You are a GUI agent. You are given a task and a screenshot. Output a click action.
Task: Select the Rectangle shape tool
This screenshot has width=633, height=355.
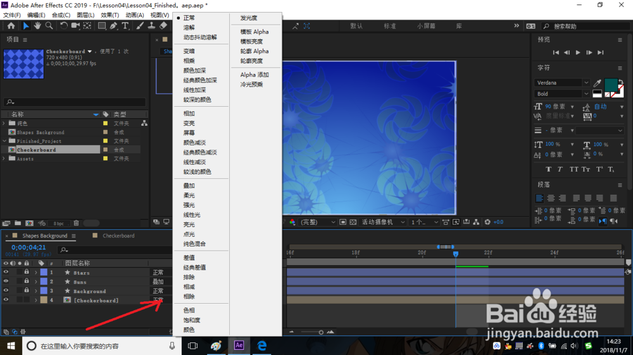pyautogui.click(x=102, y=26)
